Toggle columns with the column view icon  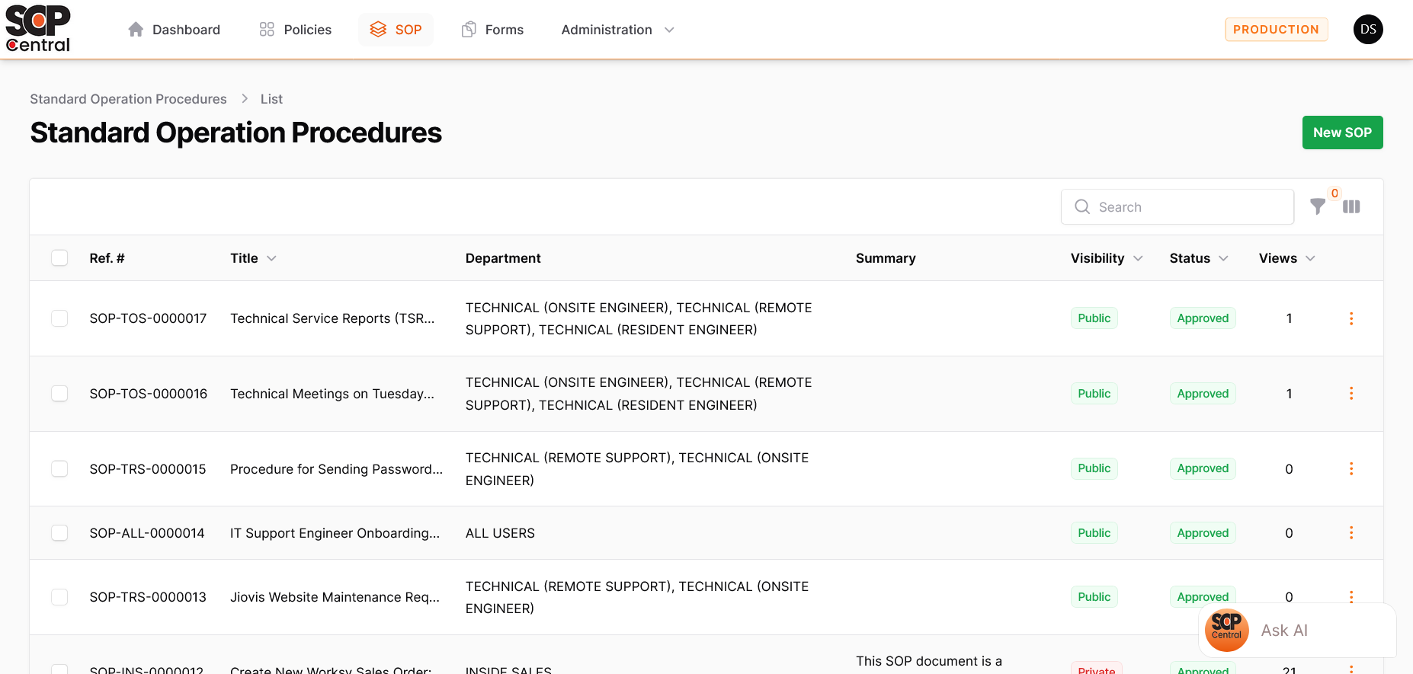tap(1351, 206)
